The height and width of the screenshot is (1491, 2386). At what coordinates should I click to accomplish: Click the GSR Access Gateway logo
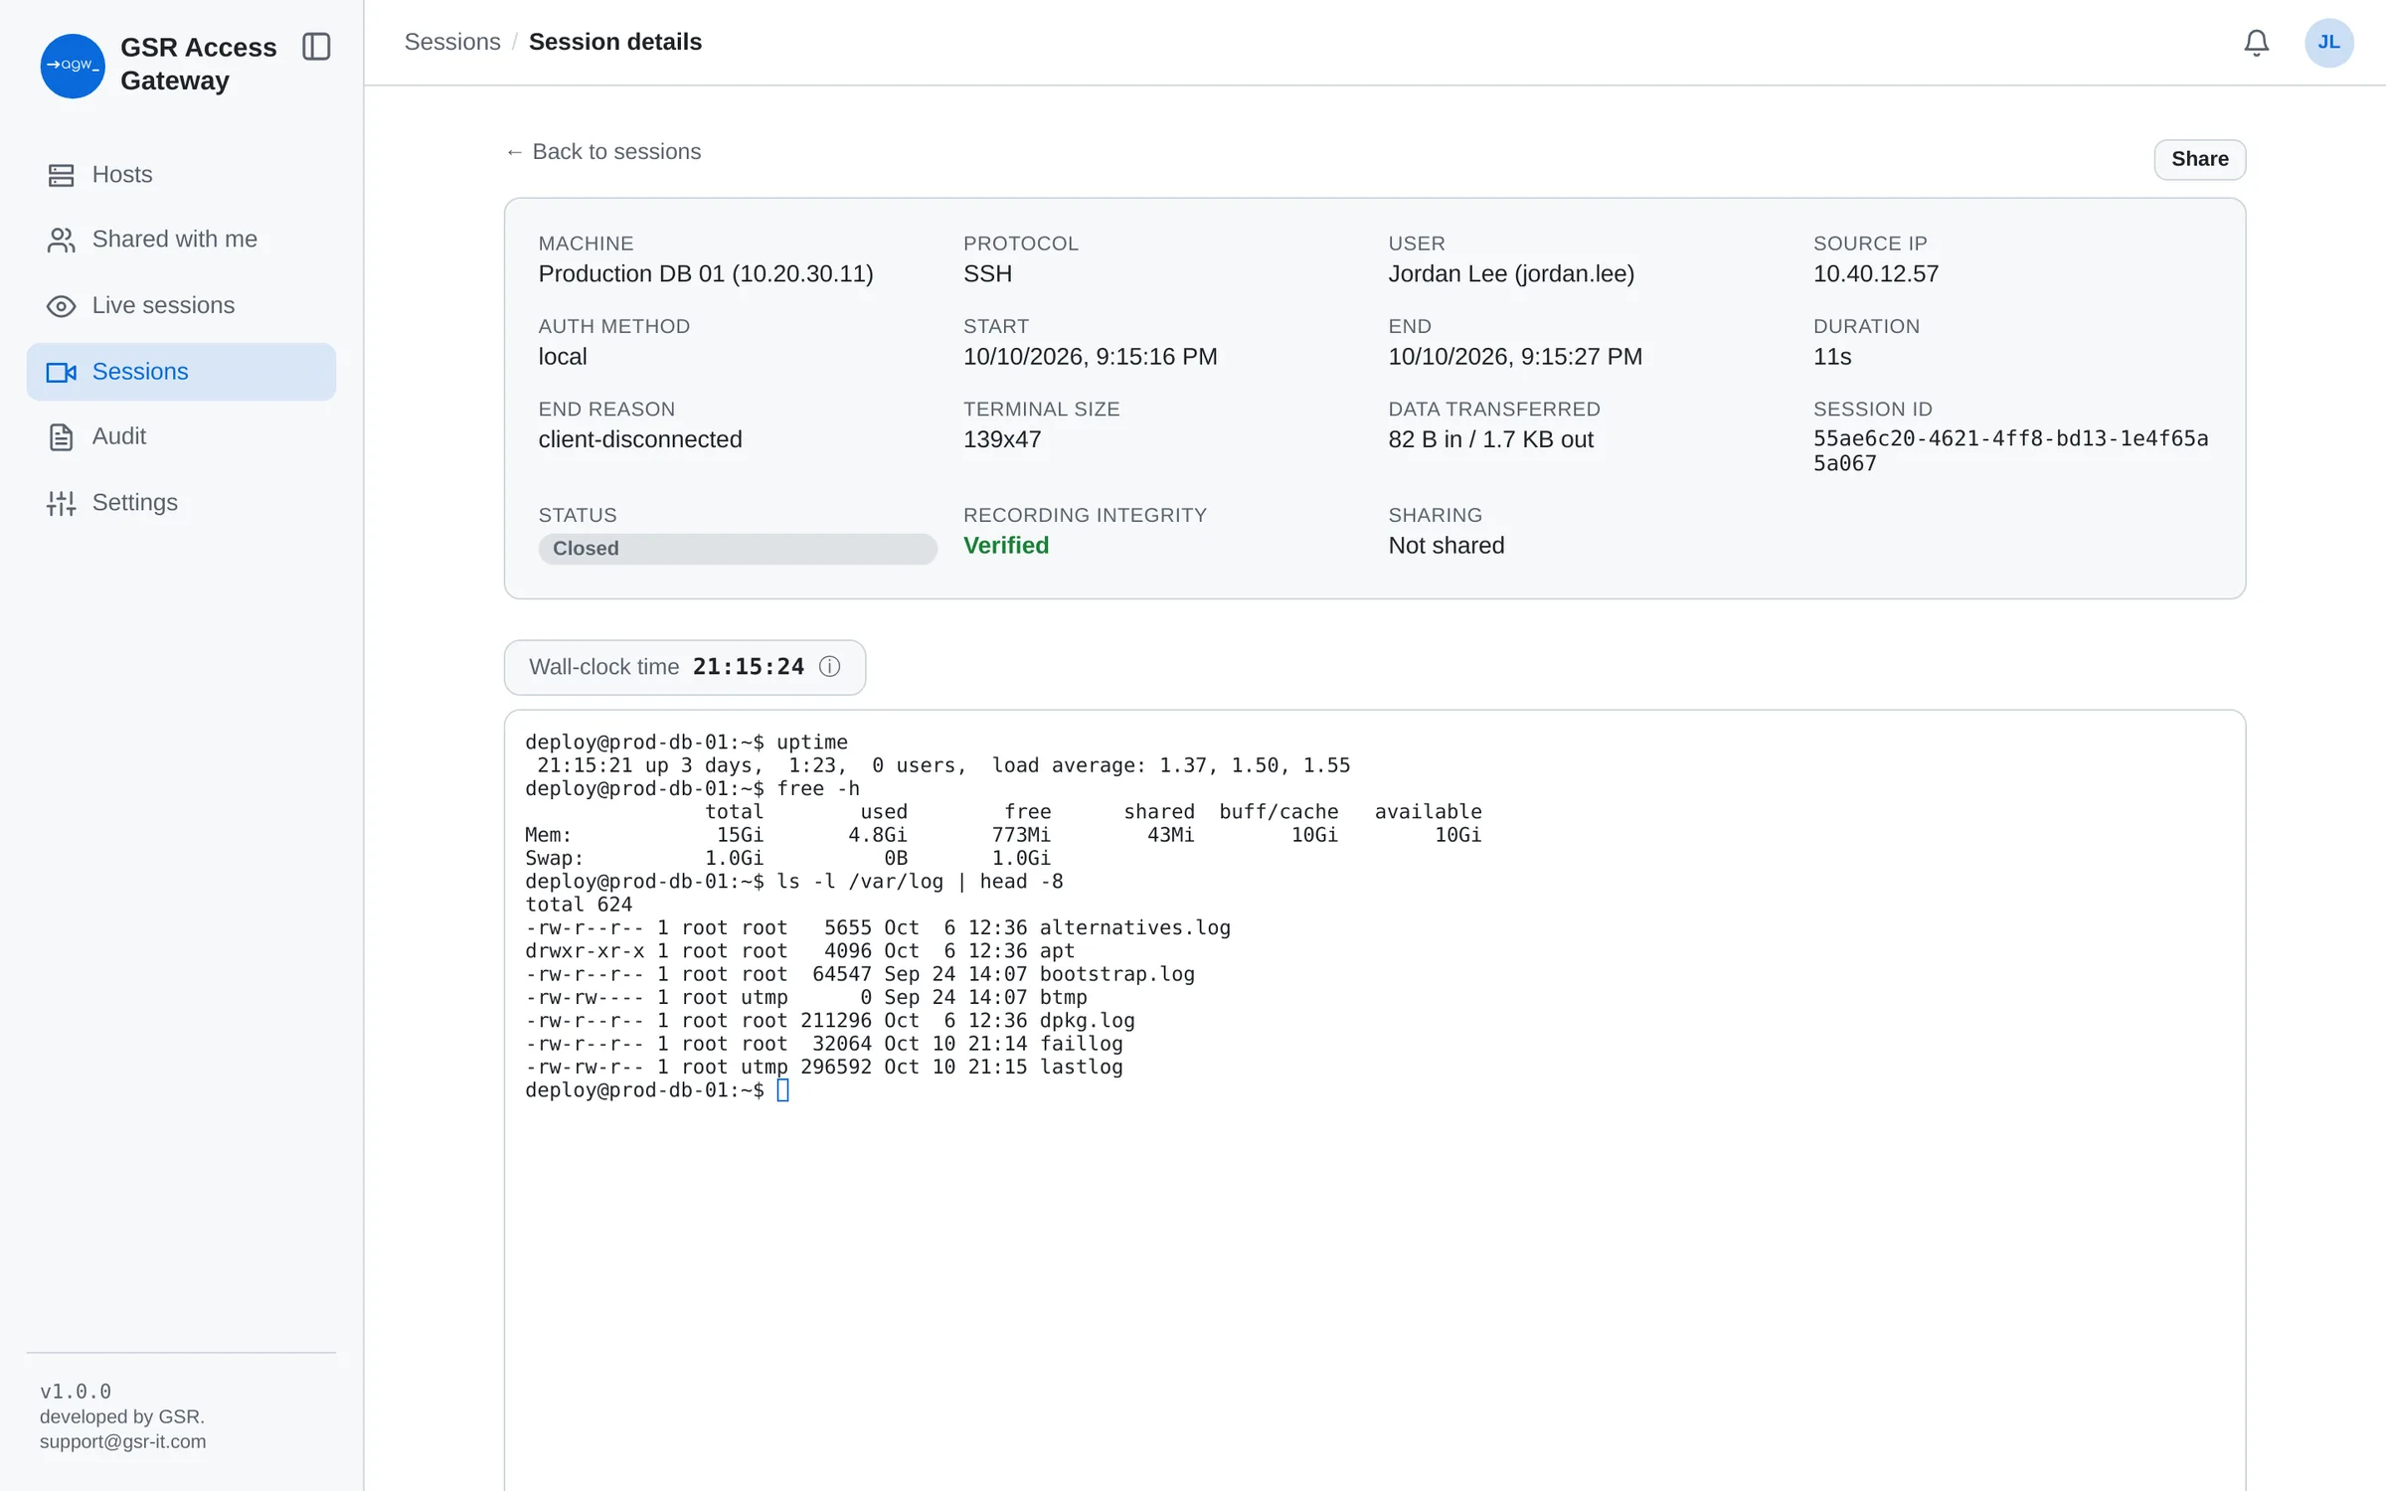pyautogui.click(x=73, y=66)
